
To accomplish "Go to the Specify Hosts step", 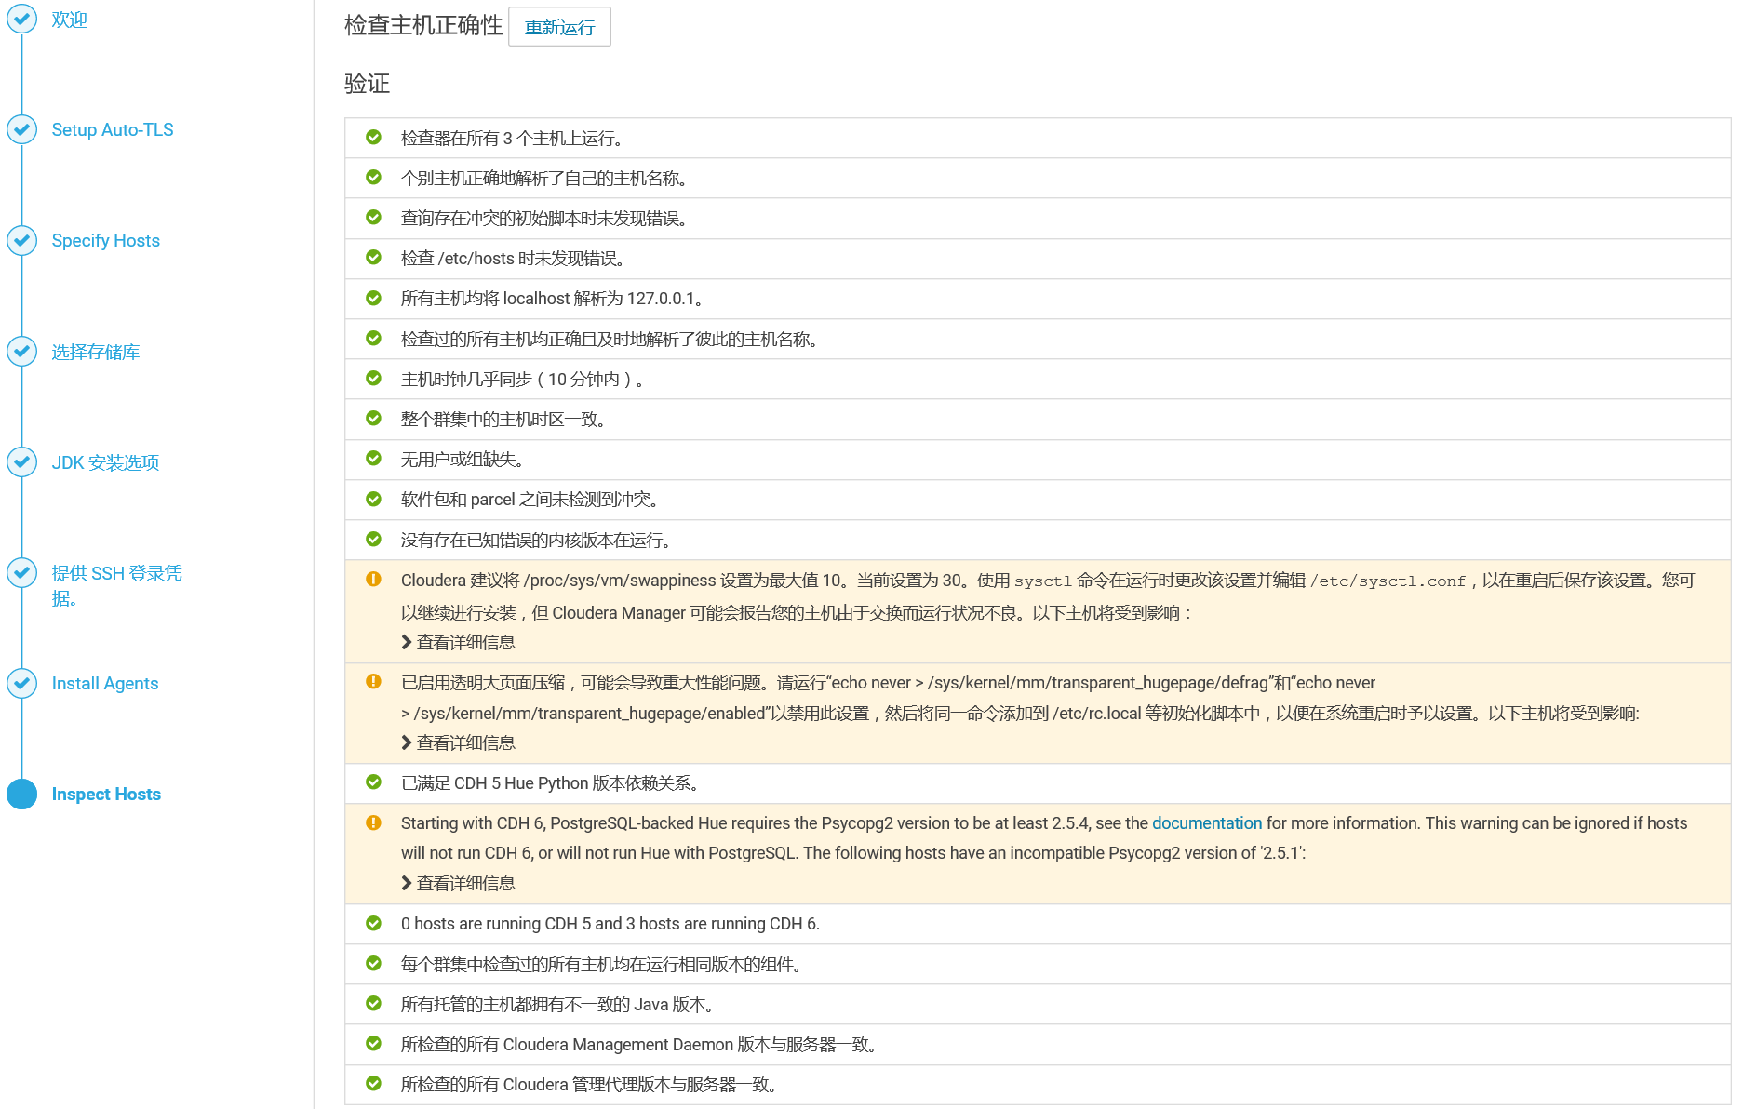I will (106, 240).
